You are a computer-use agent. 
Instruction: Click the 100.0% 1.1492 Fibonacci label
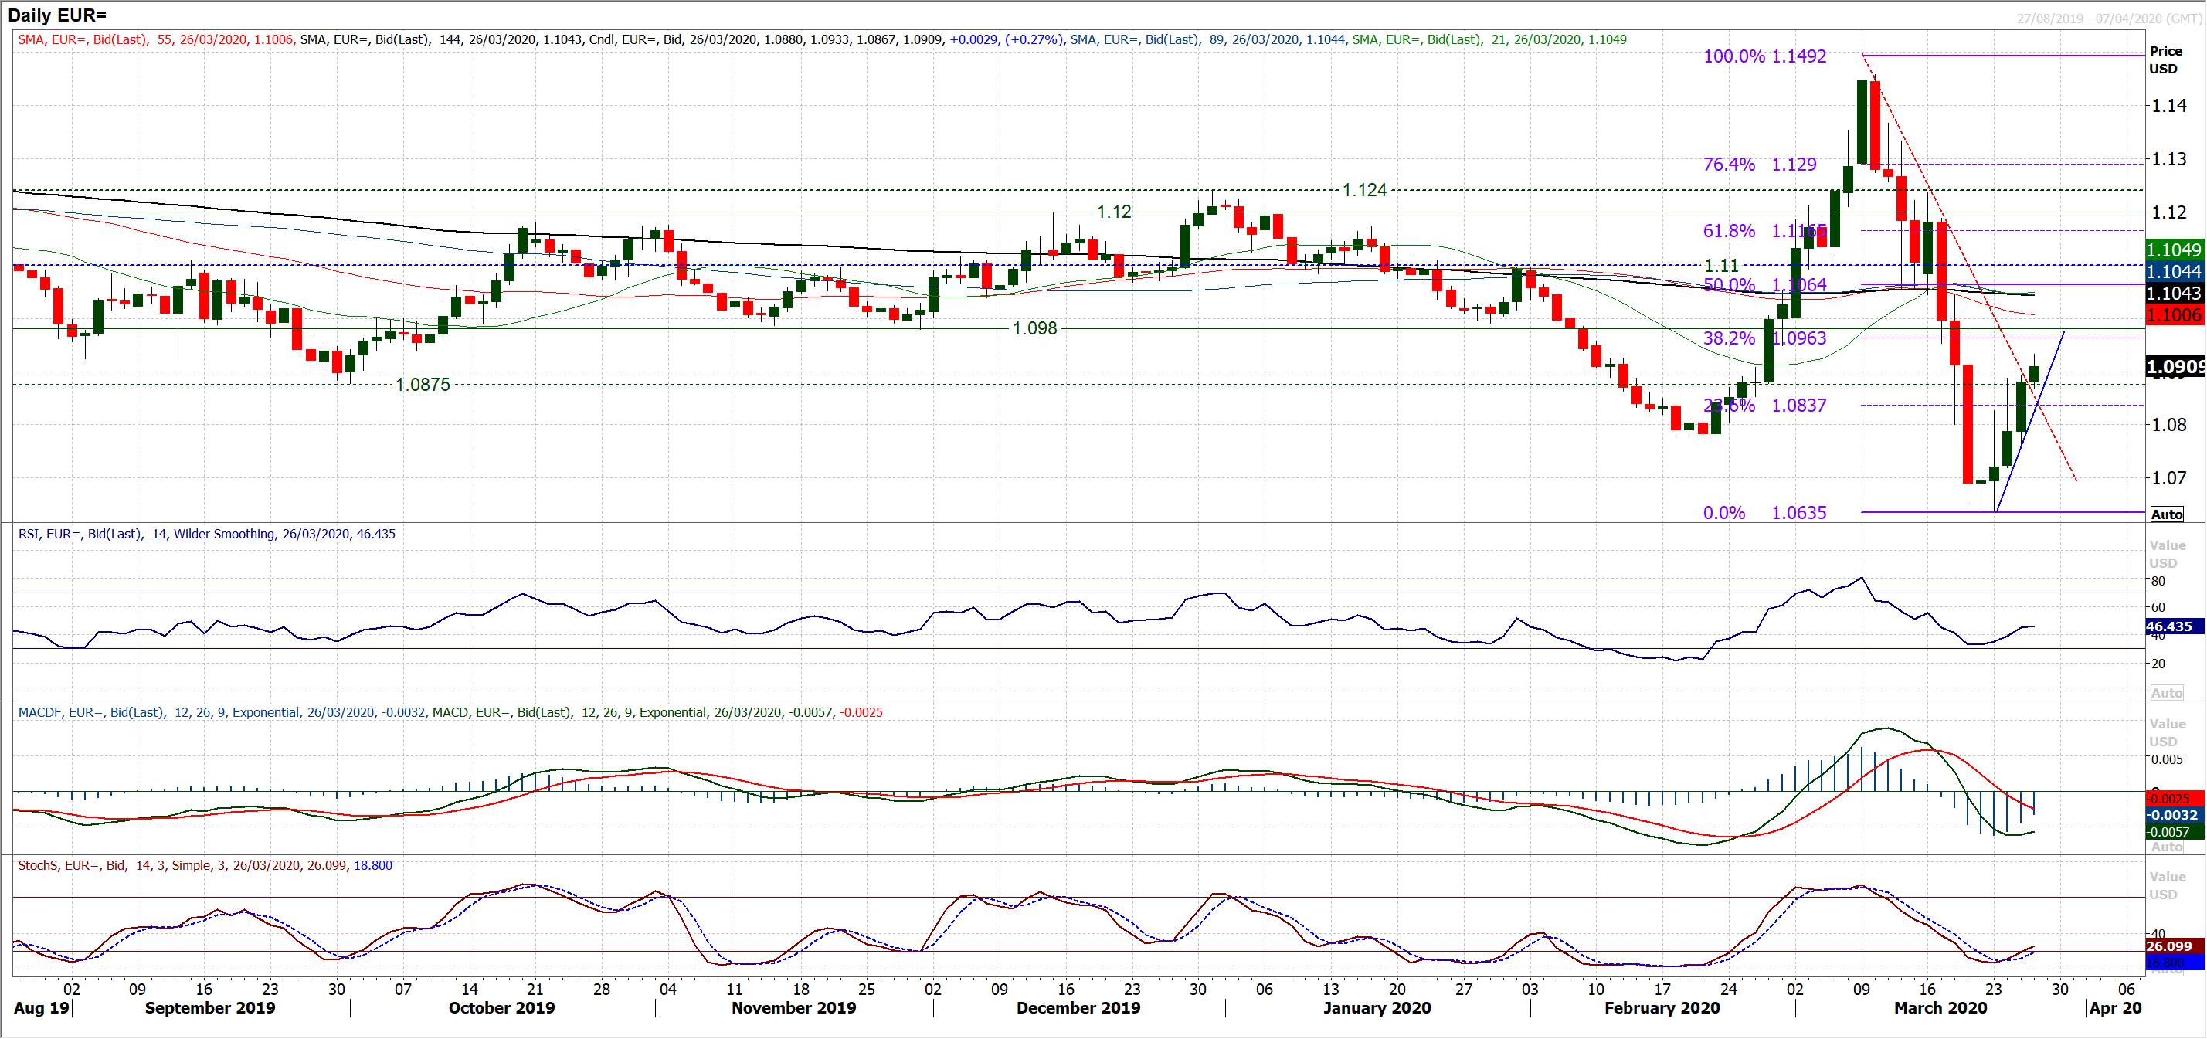click(x=1765, y=56)
